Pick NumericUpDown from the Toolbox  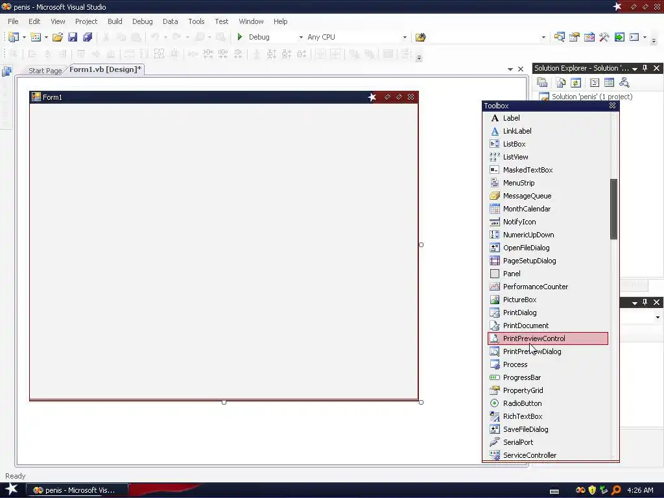pyautogui.click(x=548, y=235)
